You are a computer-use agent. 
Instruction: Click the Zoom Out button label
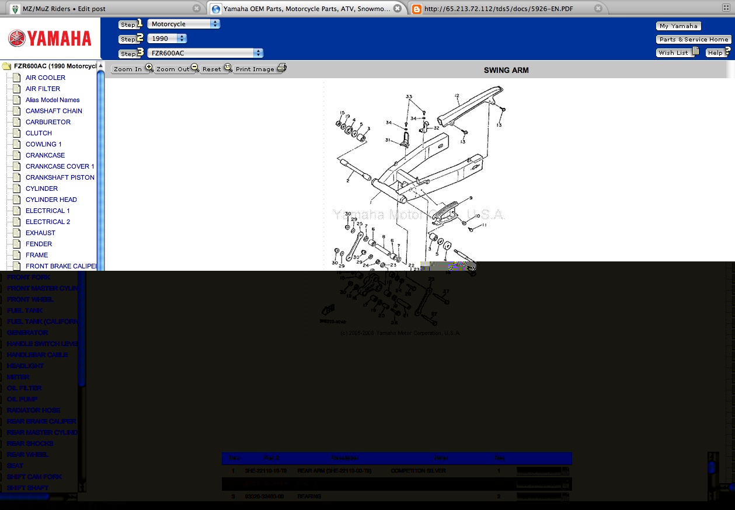173,69
